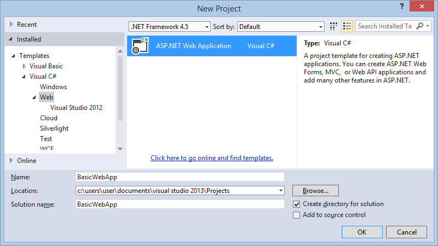Image resolution: width=438 pixels, height=246 pixels.
Task: Open the search options dropdown arrow
Action: click(x=428, y=26)
